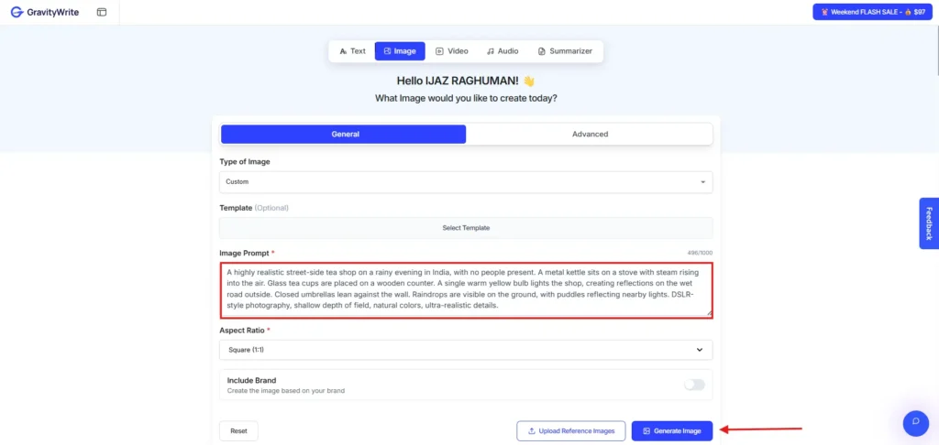Viewport: 939px width, 445px height.
Task: Enable the Include Brand toggle
Action: [x=694, y=385]
